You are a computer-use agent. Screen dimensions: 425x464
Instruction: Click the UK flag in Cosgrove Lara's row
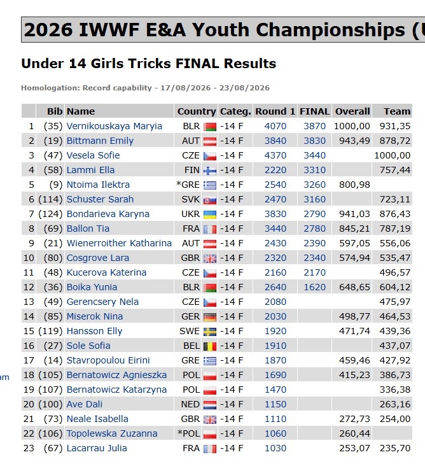[210, 258]
